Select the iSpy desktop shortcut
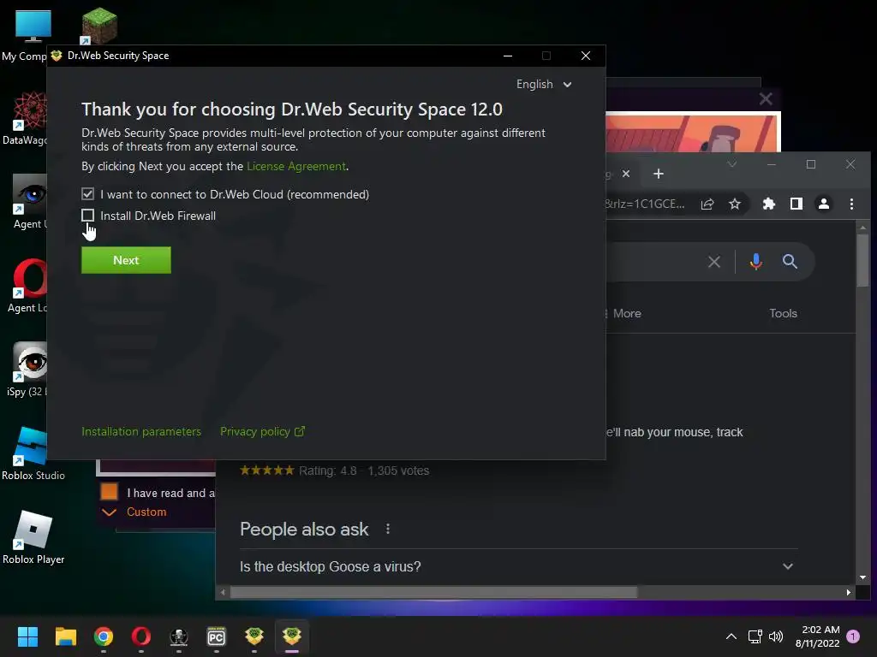877x657 pixels. pos(28,370)
